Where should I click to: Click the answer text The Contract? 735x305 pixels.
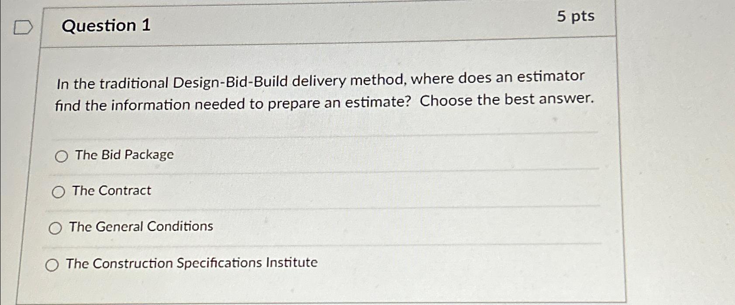[112, 190]
